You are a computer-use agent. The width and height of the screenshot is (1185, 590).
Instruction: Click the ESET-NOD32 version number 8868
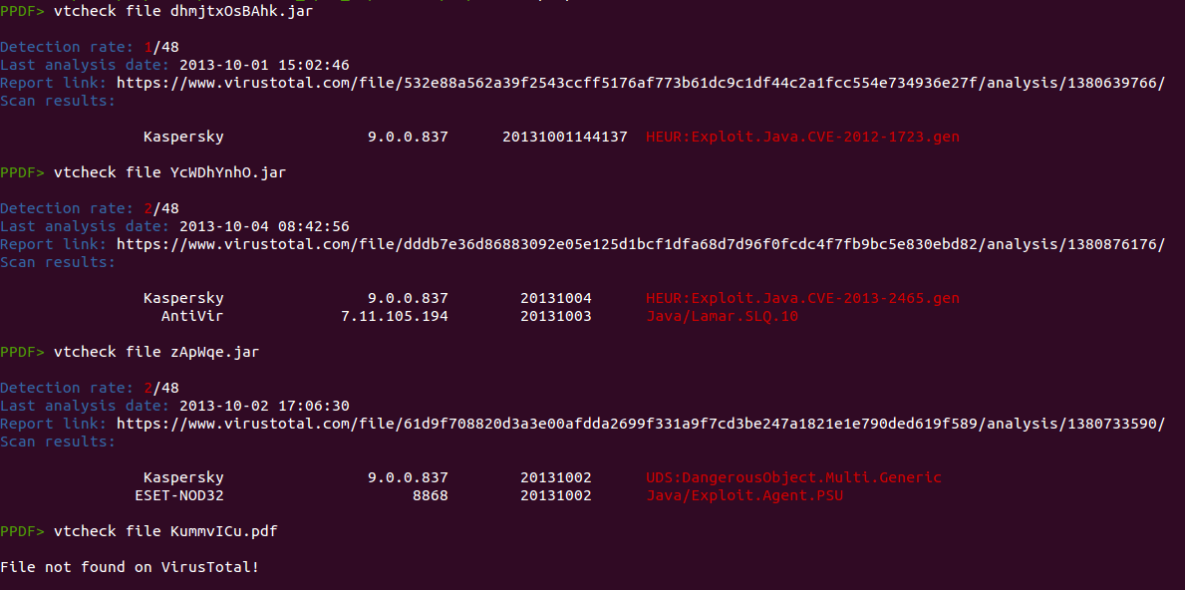click(x=431, y=495)
